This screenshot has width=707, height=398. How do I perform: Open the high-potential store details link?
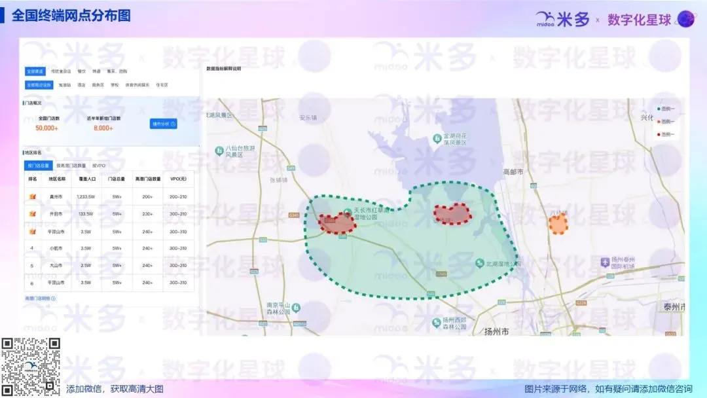coord(40,298)
